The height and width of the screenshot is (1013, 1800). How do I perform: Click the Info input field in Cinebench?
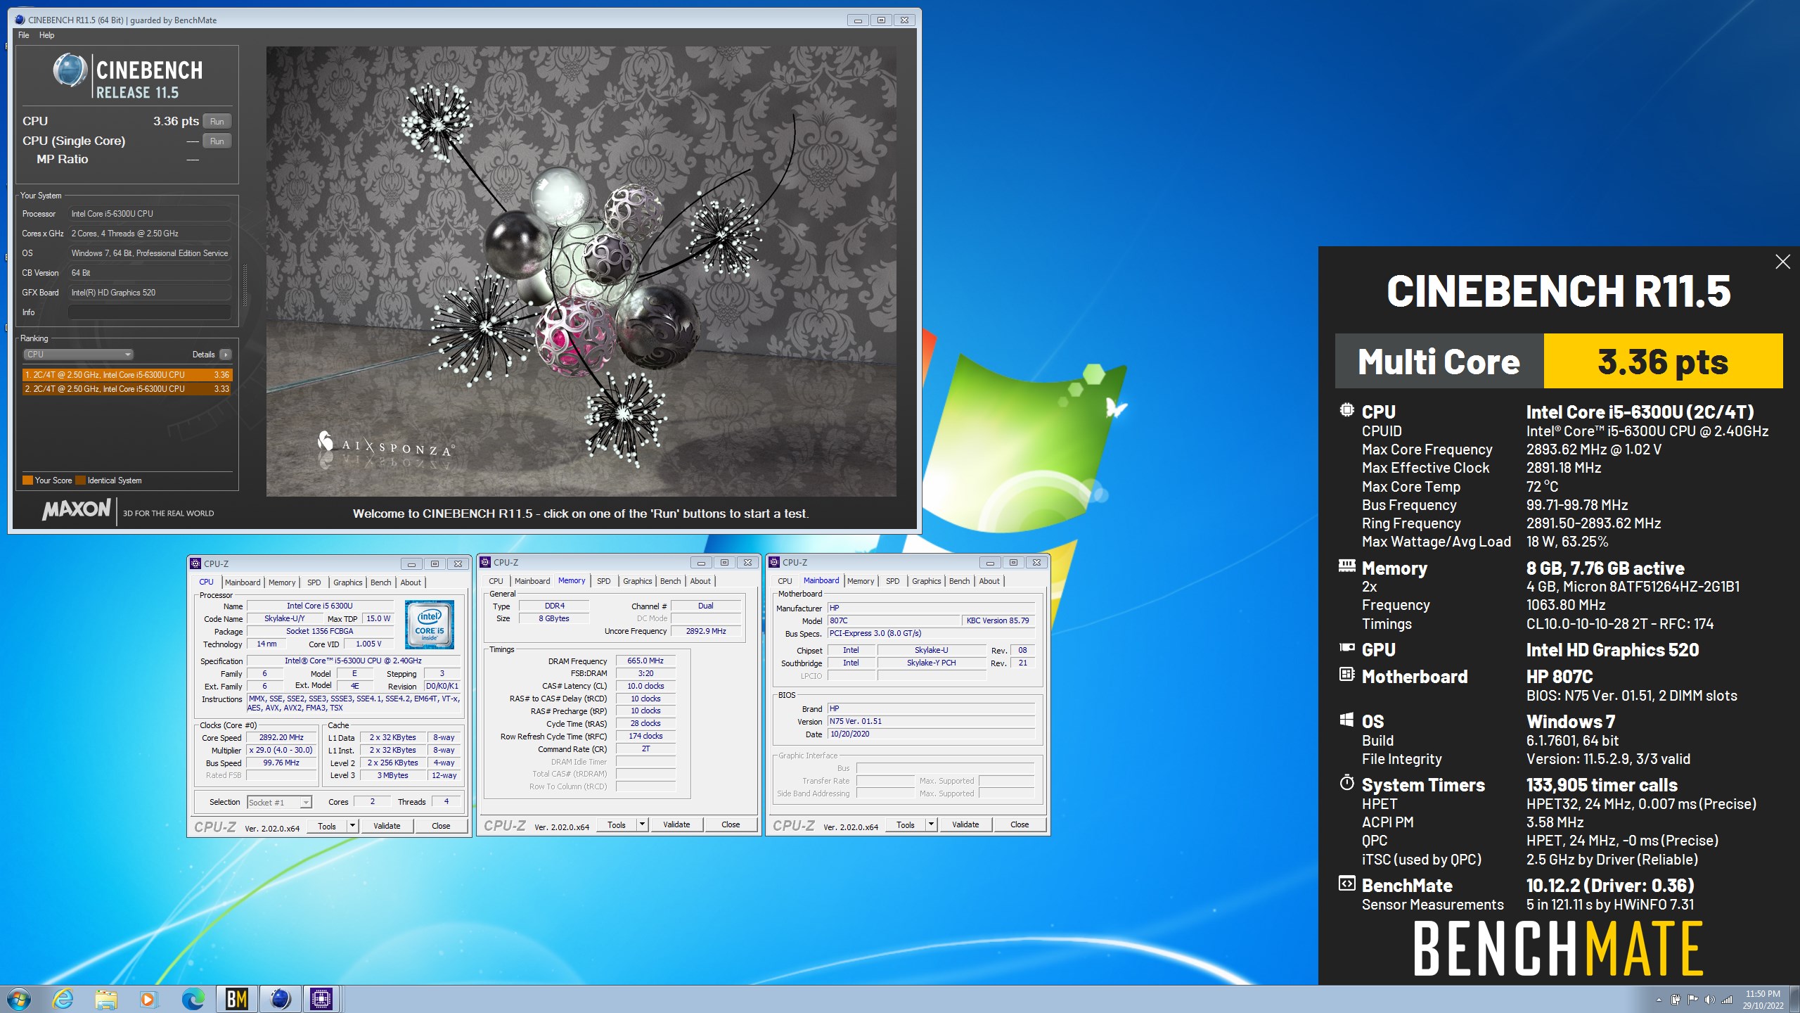click(x=150, y=312)
